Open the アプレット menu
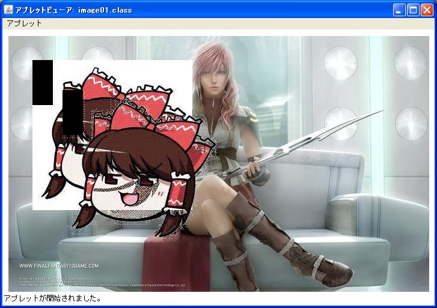Image resolution: width=437 pixels, height=308 pixels. click(24, 23)
